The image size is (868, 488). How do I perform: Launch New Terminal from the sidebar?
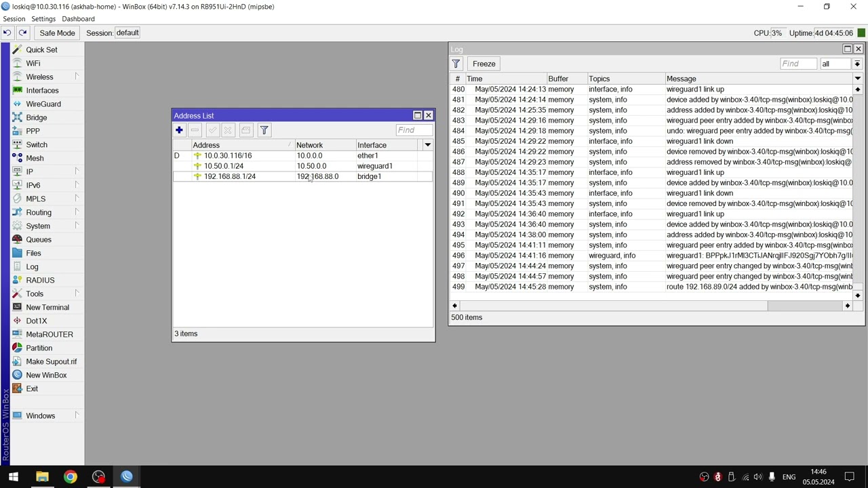coord(47,307)
